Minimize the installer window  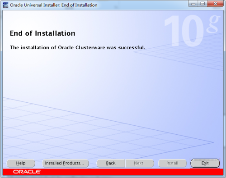point(193,4)
